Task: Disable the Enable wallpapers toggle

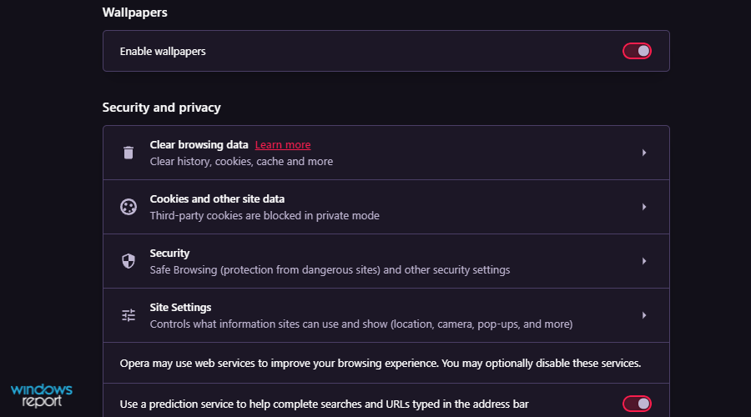Action: coord(637,51)
